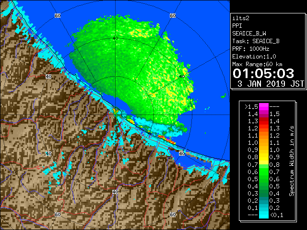Screen dimensions: 307x230
Task: Select the "Elevation:1.0" value
Action: 254,57
